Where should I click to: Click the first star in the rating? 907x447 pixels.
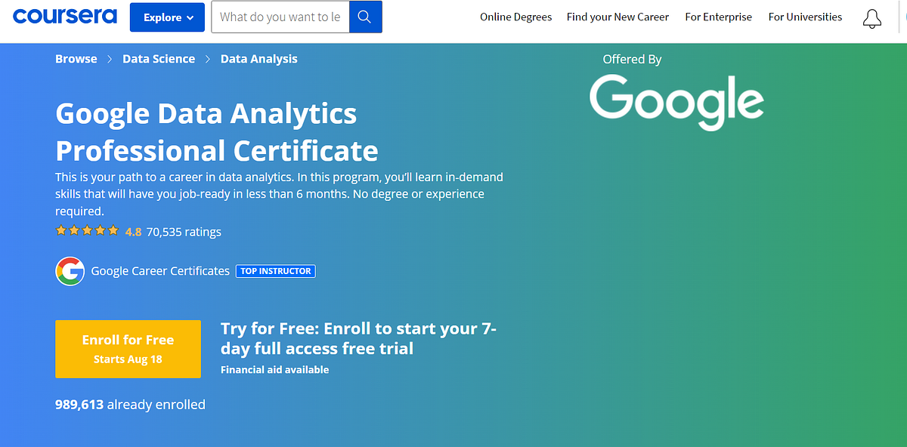pyautogui.click(x=60, y=230)
